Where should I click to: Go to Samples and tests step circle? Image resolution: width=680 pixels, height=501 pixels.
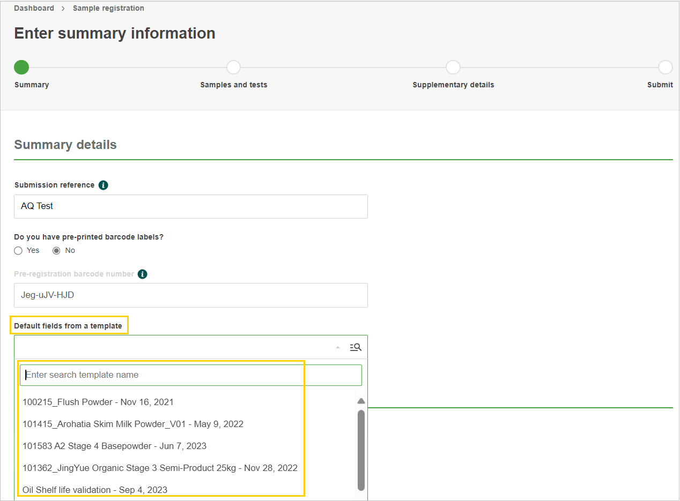[234, 67]
